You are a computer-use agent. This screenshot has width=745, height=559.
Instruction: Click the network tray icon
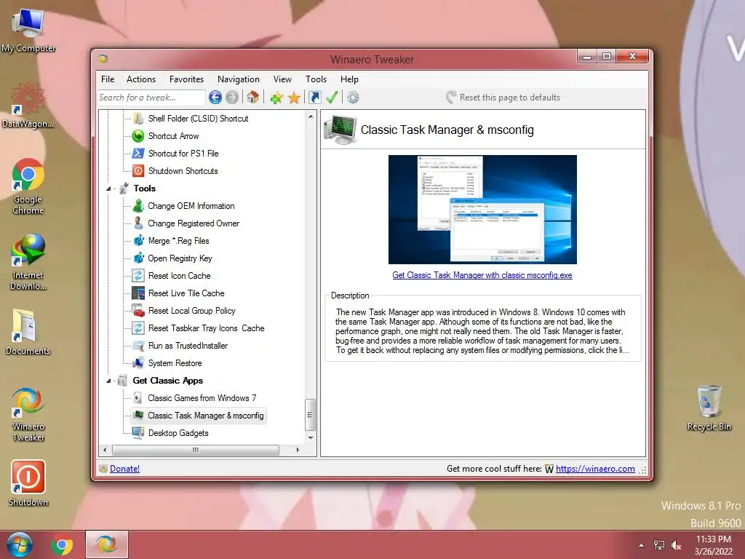point(659,545)
